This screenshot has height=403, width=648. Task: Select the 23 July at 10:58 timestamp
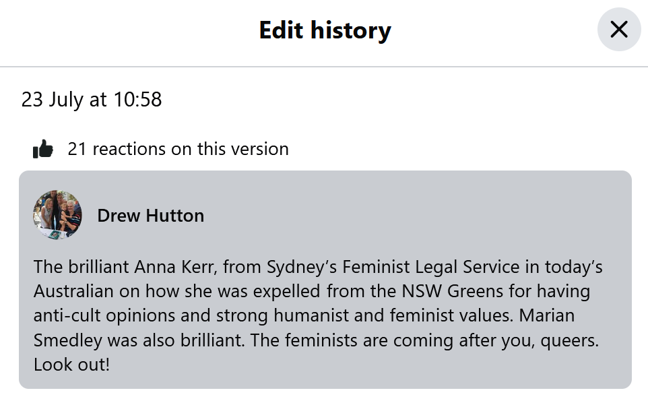click(92, 99)
